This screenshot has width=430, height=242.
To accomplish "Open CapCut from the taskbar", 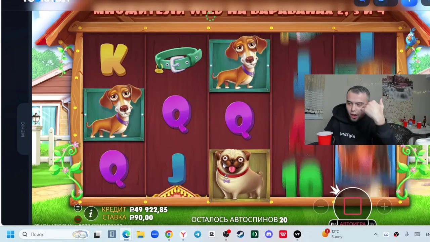I will pyautogui.click(x=212, y=234).
